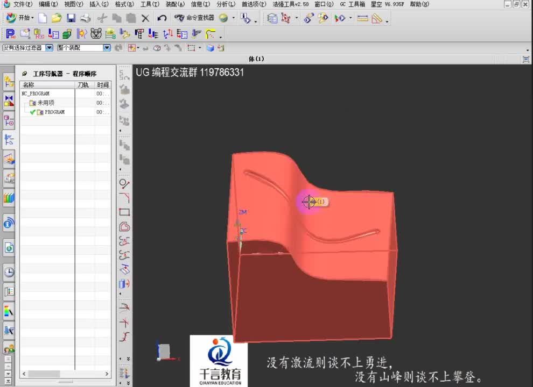The width and height of the screenshot is (533, 387).
Task: Click the 命令查找器 command finder button
Action: [x=194, y=18]
